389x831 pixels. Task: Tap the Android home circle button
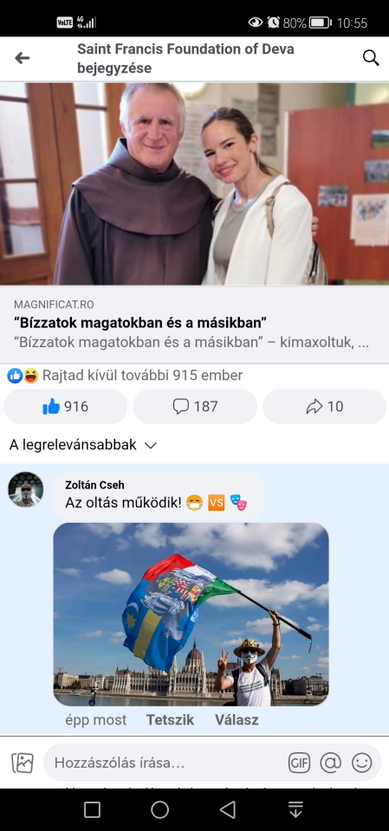point(159,809)
